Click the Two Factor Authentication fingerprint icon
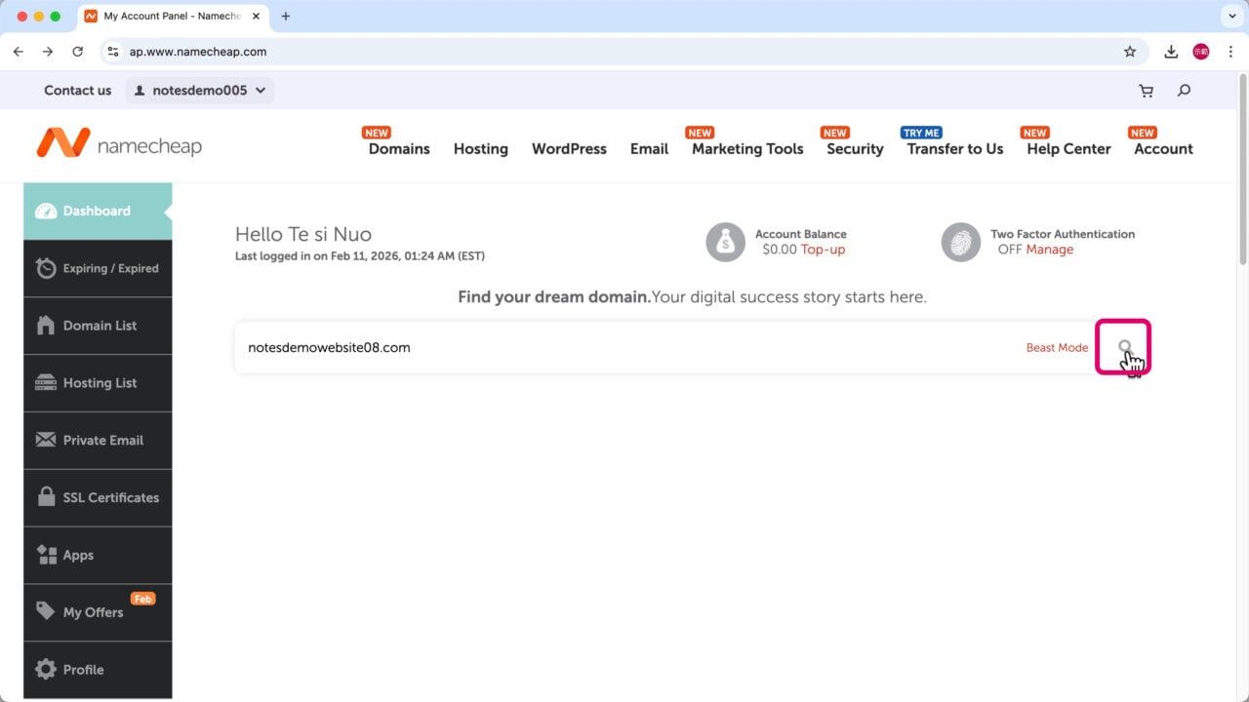Viewport: 1249px width, 702px height. coord(960,242)
